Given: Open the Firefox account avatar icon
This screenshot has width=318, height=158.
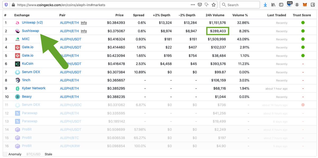Looking at the screenshot, I should (x=297, y=5).
